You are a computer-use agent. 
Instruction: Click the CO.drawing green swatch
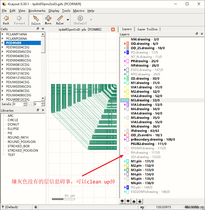point(128,78)
